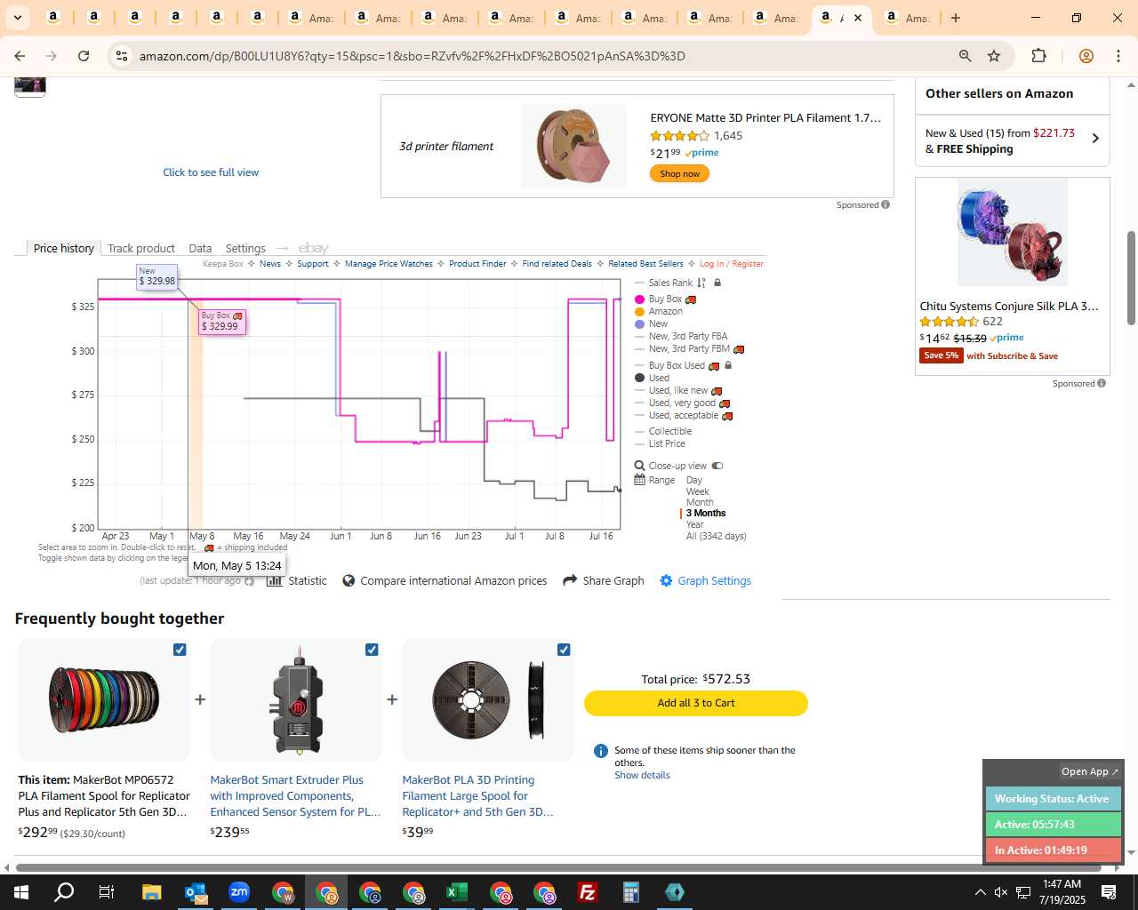This screenshot has height=910, width=1138.
Task: Click the lock icon beside Buy Box Used
Action: [728, 365]
